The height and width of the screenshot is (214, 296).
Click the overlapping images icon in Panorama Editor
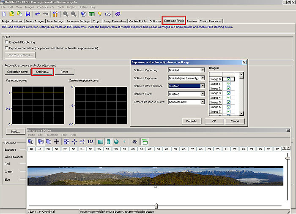(41, 142)
